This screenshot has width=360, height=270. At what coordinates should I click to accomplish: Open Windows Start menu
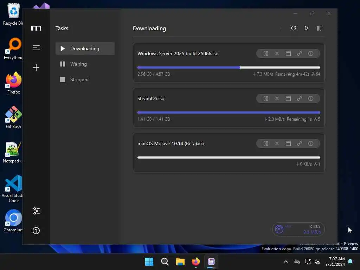pos(149,262)
